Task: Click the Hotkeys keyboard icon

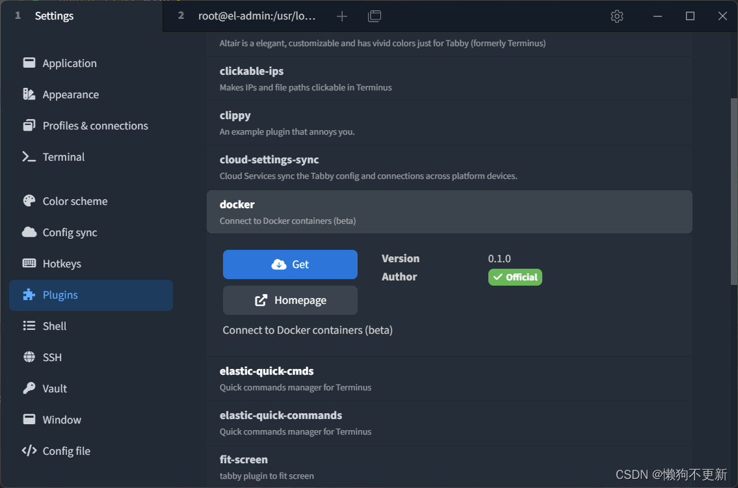Action: pyautogui.click(x=29, y=263)
